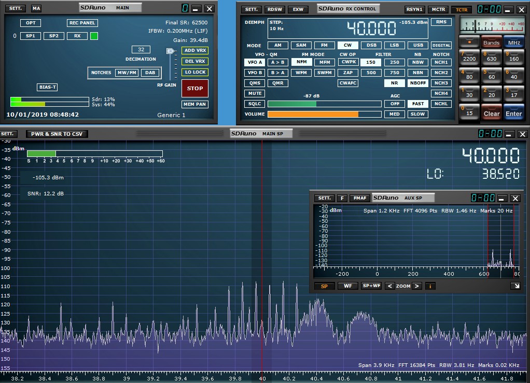Select the 2200 band keypad button

469,58
